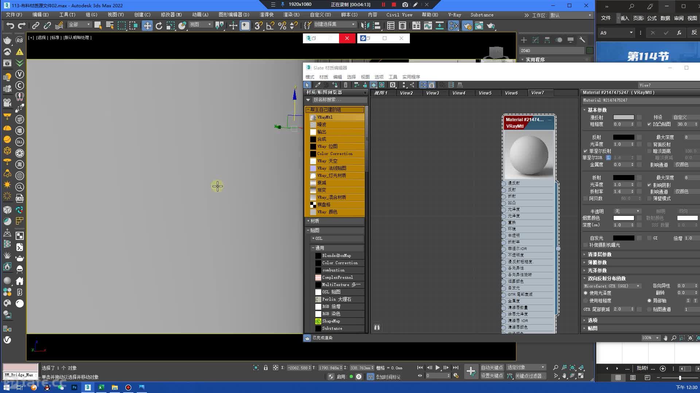
Task: Click the 烟雾颜色 white color swatch
Action: [623, 218]
